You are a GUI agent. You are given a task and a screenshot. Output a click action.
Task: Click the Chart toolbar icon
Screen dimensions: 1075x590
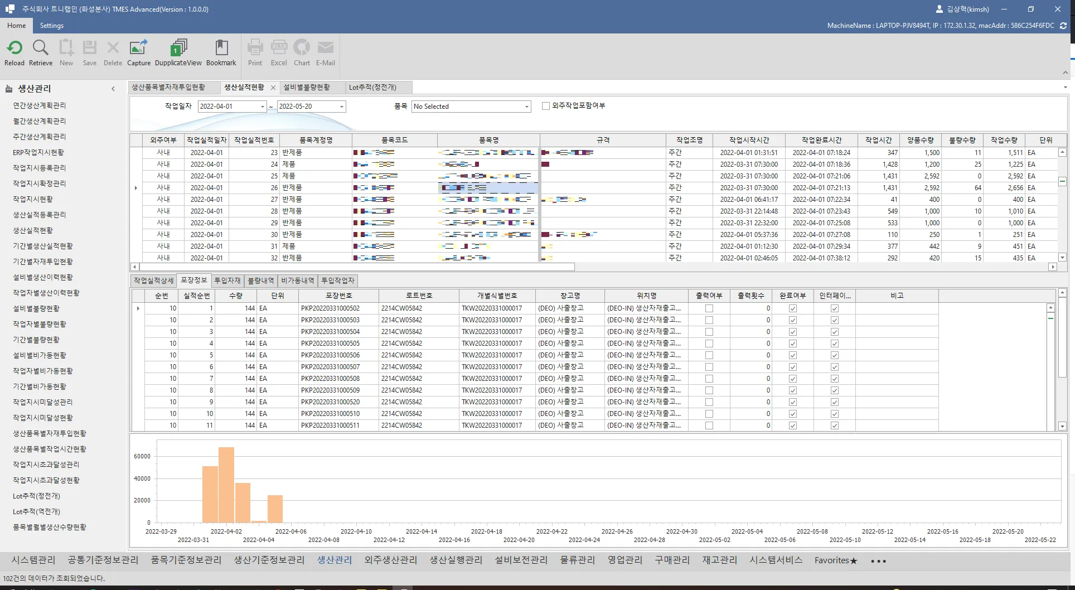pyautogui.click(x=302, y=48)
